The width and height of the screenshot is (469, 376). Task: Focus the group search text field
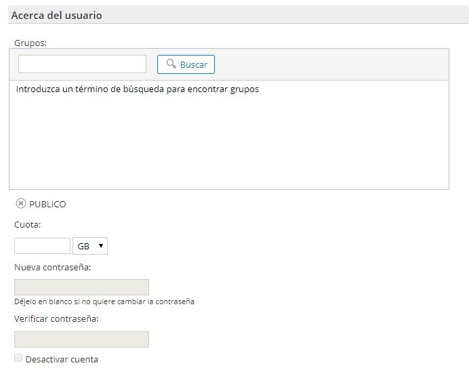82,64
